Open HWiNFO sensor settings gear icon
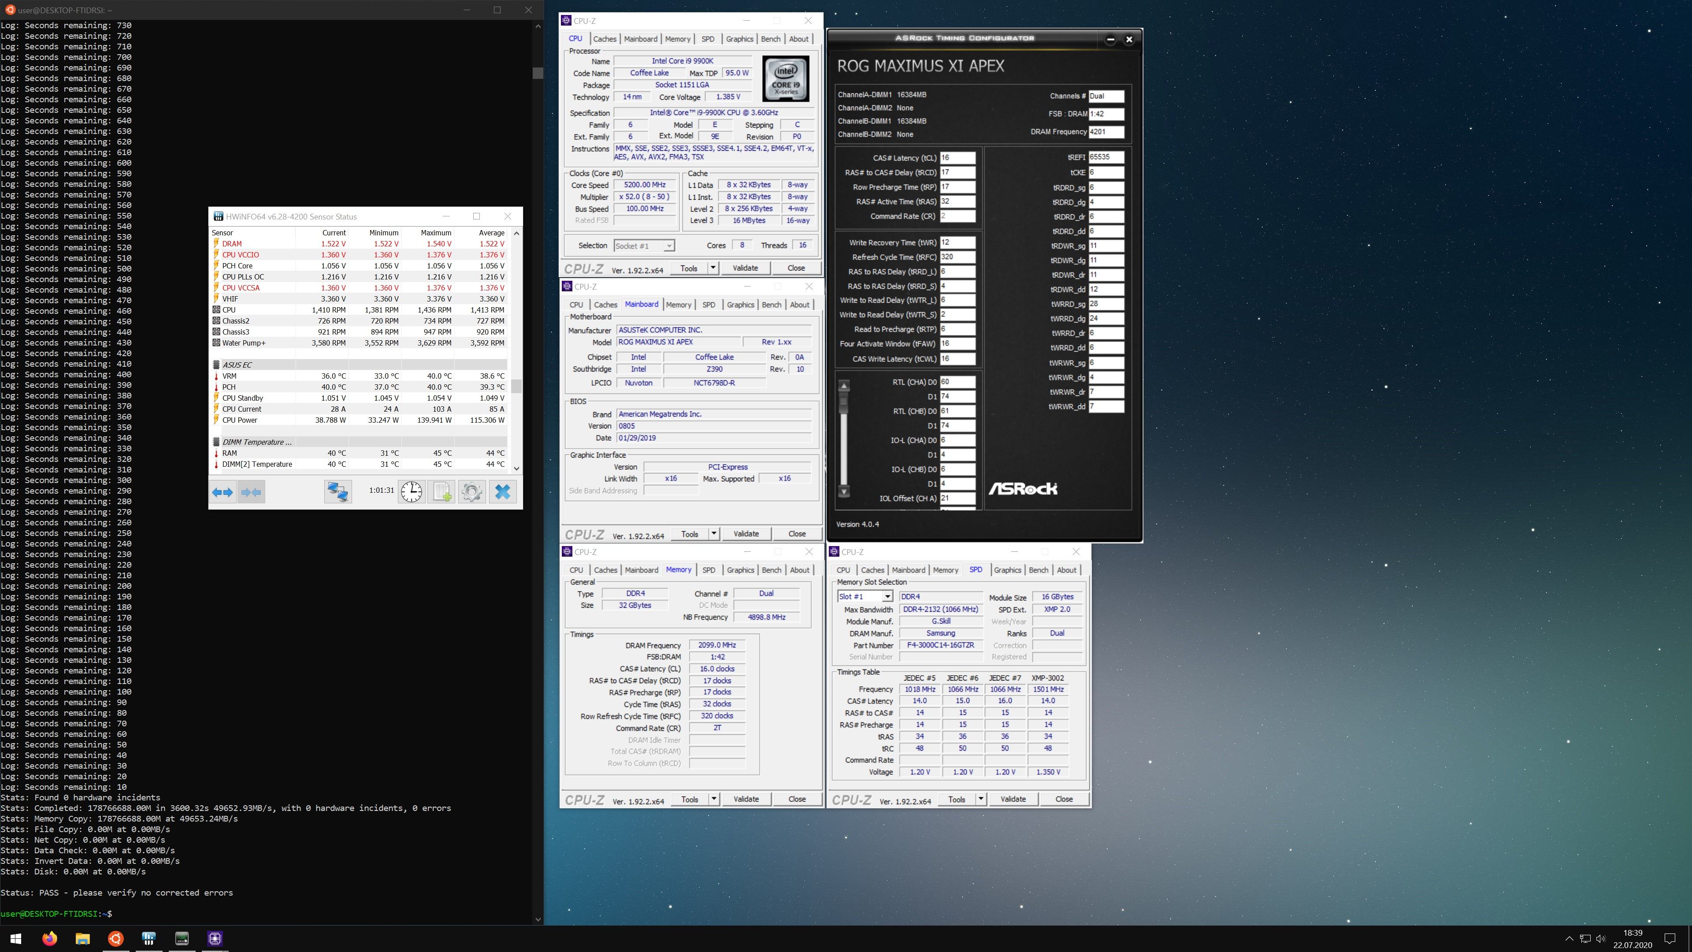The width and height of the screenshot is (1692, 952). click(x=471, y=491)
